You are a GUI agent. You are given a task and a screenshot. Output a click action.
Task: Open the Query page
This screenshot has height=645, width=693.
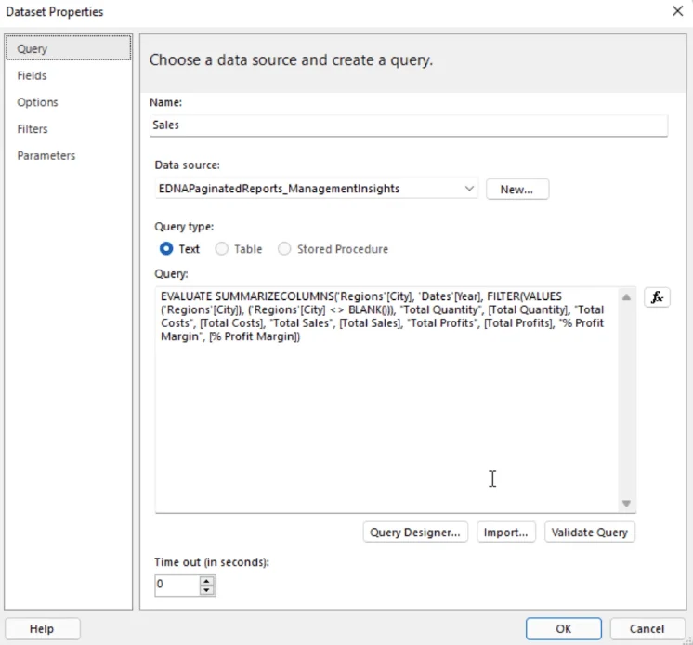(69, 48)
